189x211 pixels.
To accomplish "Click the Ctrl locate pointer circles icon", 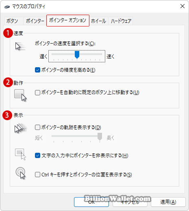I will [20, 173].
